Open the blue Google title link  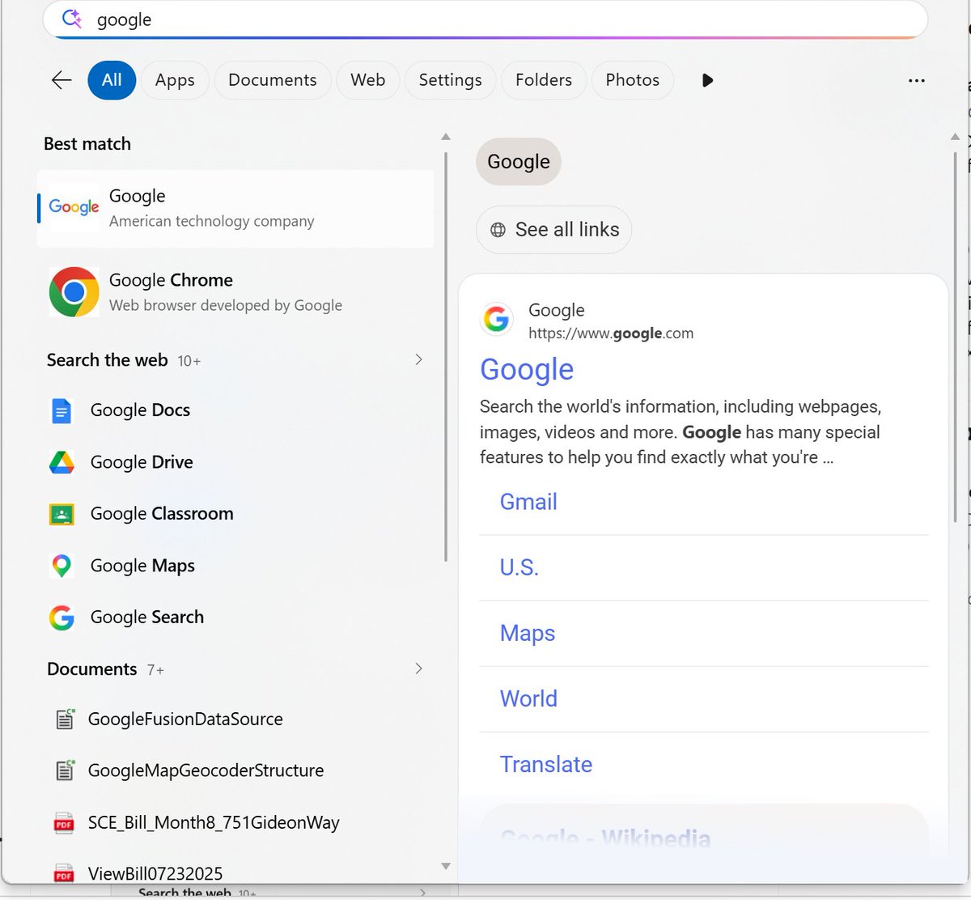[x=527, y=369]
